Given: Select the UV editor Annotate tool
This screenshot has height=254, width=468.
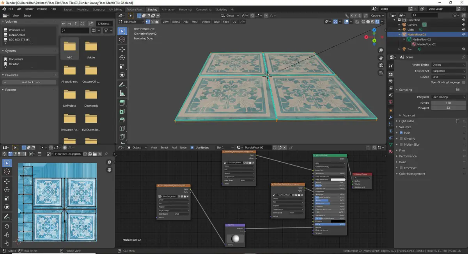Looking at the screenshot, I should tap(7, 217).
